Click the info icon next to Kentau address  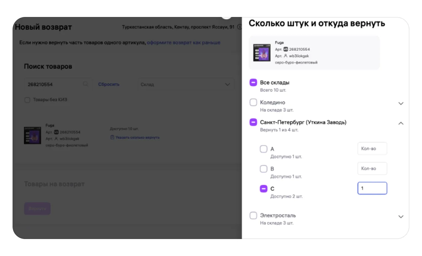pyautogui.click(x=239, y=27)
